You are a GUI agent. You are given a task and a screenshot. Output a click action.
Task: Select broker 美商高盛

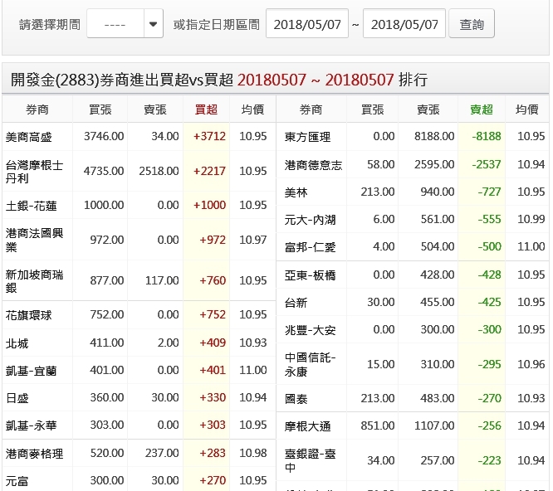pos(28,137)
